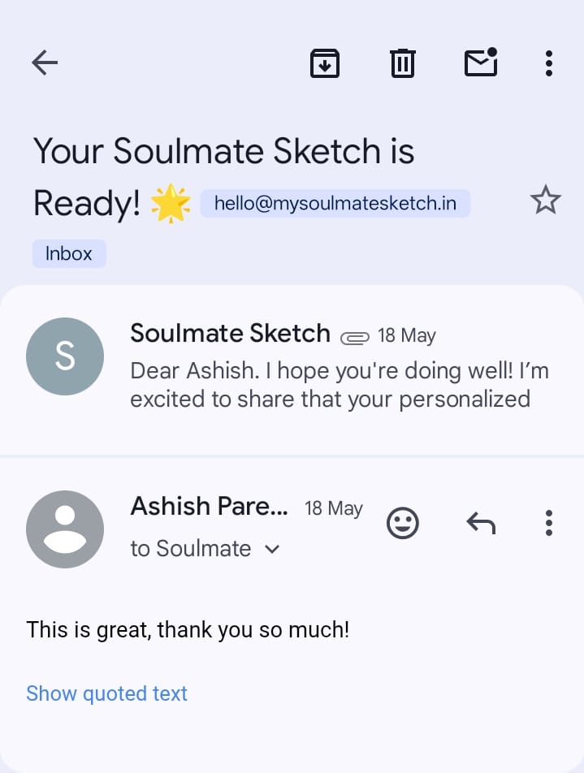Star the Soulmate Sketch conversation
584x773 pixels.
click(545, 200)
